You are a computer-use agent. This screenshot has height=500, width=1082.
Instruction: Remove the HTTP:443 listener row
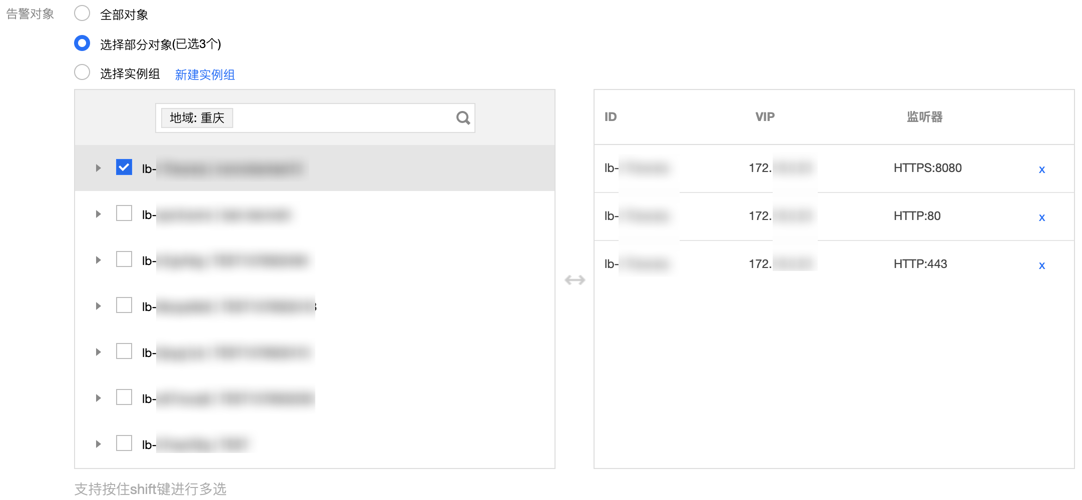(x=1041, y=265)
